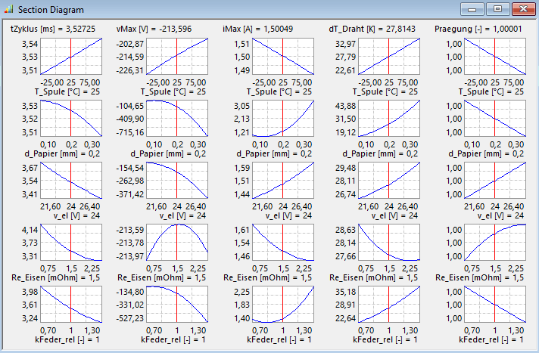Screen dimensions: 539x353
Task: Select the Praegung versus d_Papier plot
Action: coord(495,119)
